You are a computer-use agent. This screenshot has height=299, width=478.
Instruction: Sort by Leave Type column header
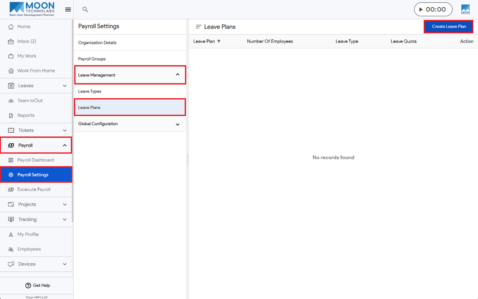click(x=347, y=41)
